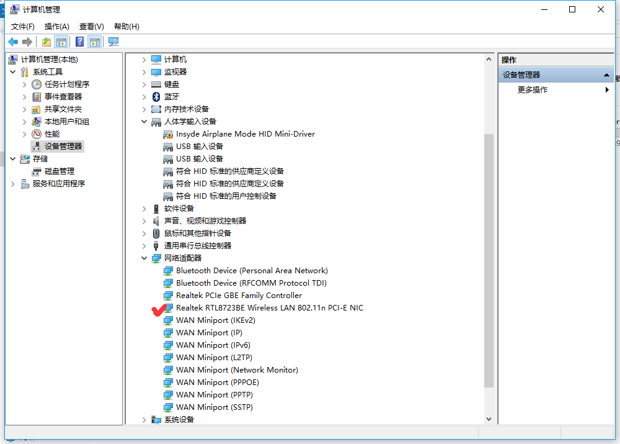Collapse the 人体学输入设备 category
Viewport: 620px width, 444px height.
[144, 122]
